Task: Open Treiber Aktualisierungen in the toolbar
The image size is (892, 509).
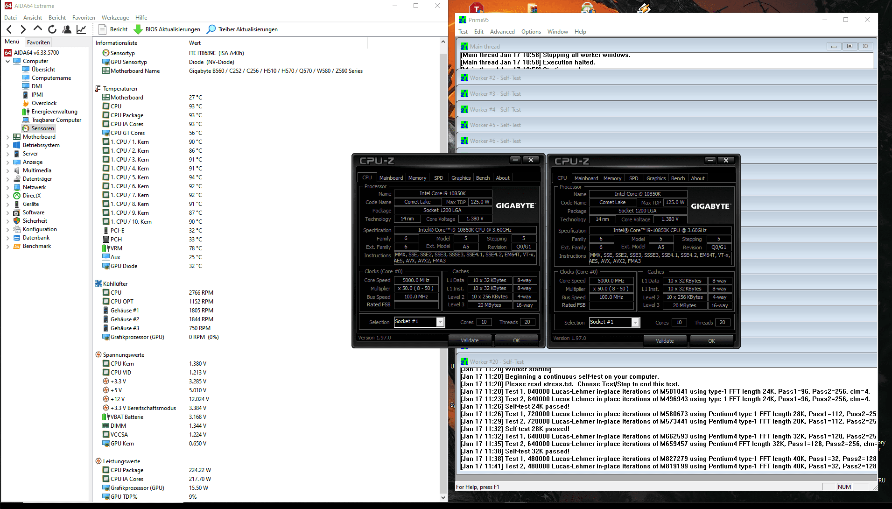Action: (x=242, y=29)
